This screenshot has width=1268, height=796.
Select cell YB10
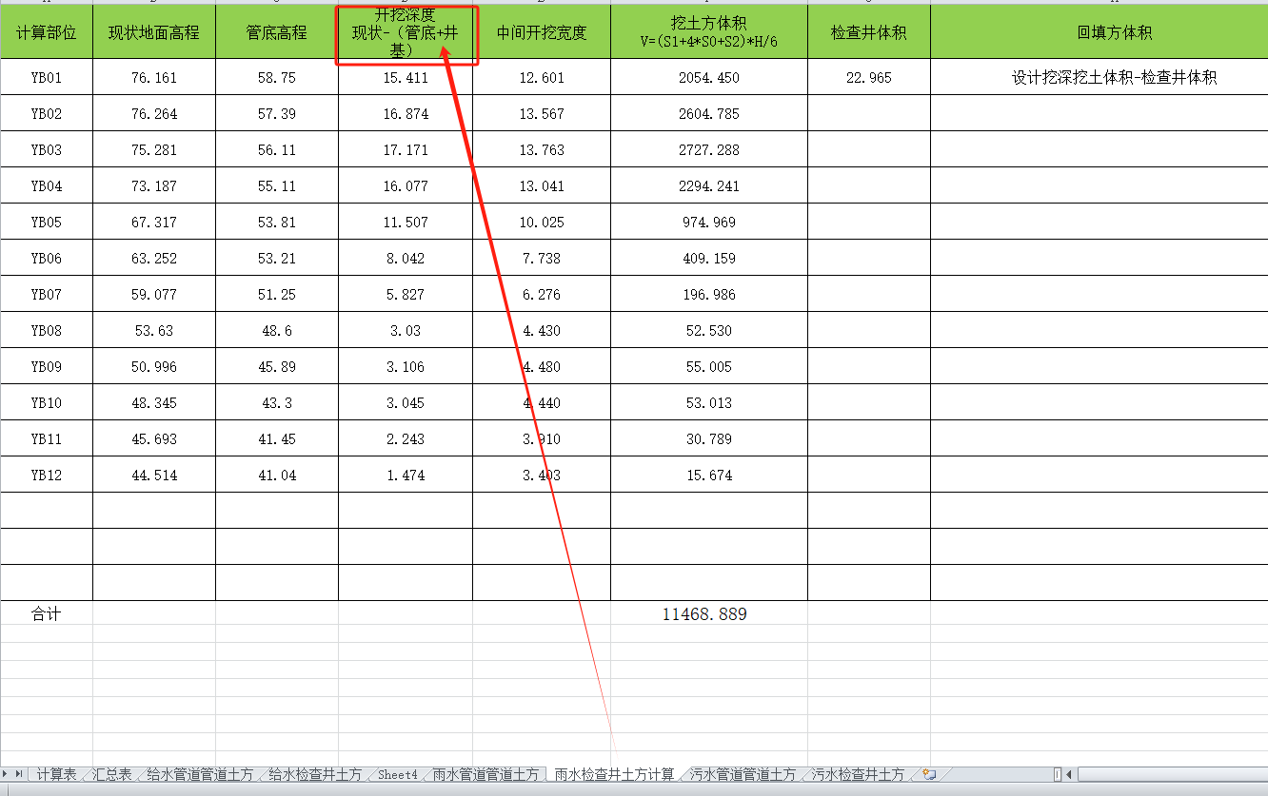[47, 402]
